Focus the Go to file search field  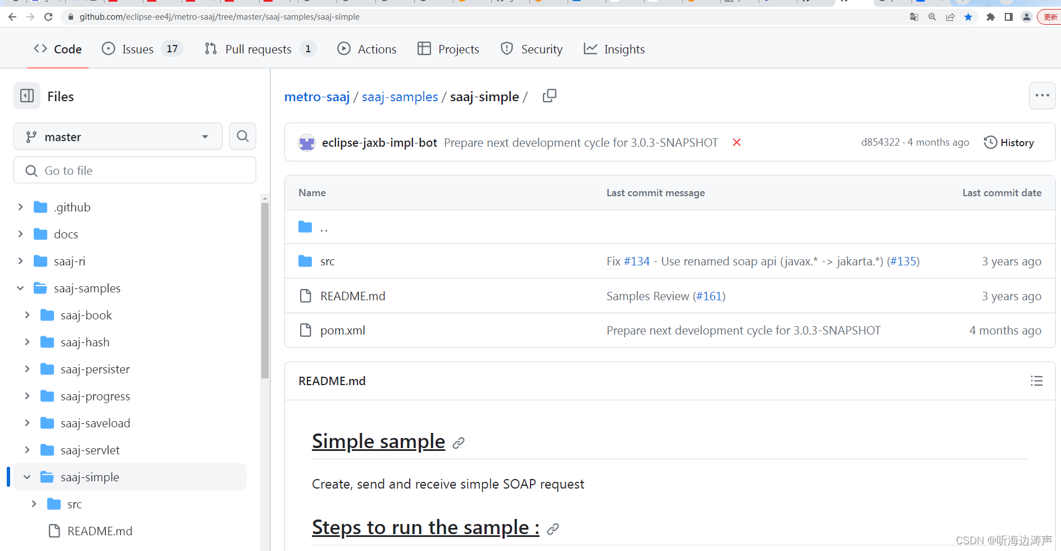click(x=135, y=170)
